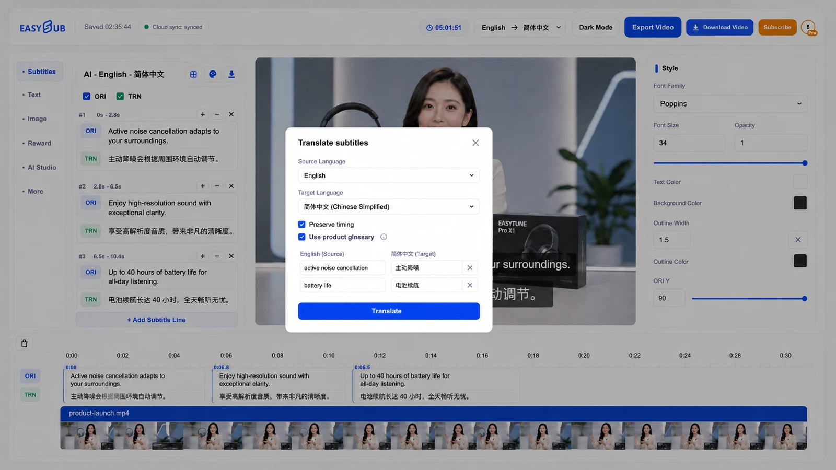The width and height of the screenshot is (836, 470).
Task: Click the Download Video button
Action: coord(719,27)
